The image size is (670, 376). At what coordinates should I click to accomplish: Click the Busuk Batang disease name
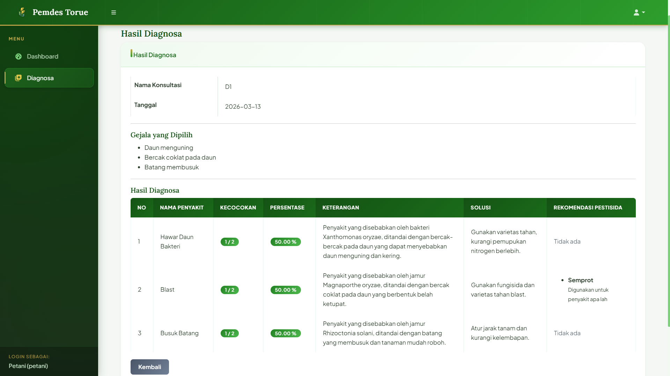coord(179,333)
